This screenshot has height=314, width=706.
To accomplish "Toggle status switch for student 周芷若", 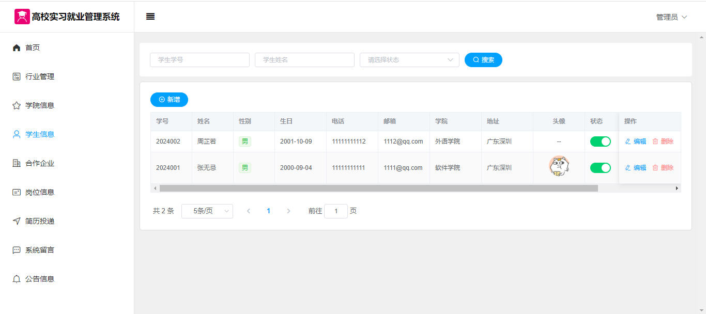I will [600, 142].
